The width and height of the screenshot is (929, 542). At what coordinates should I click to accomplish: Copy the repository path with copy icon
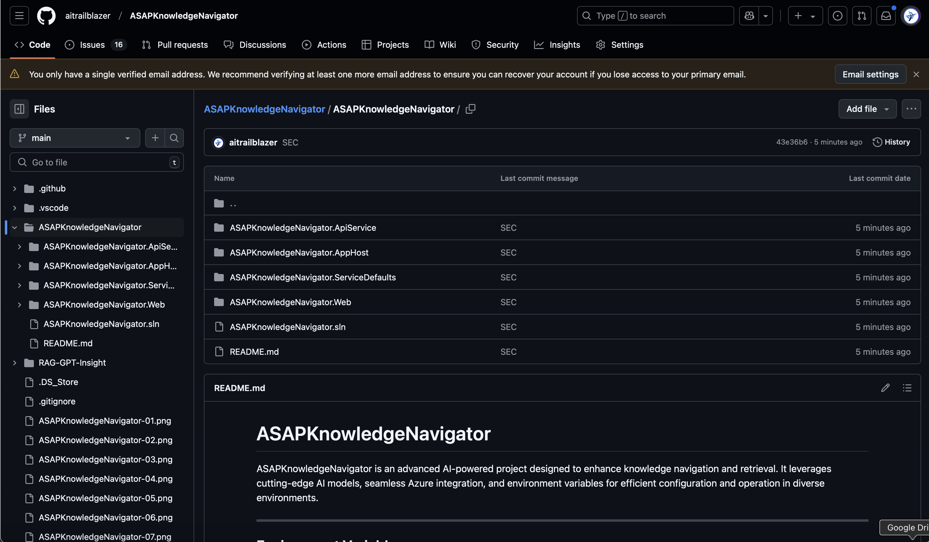point(471,109)
